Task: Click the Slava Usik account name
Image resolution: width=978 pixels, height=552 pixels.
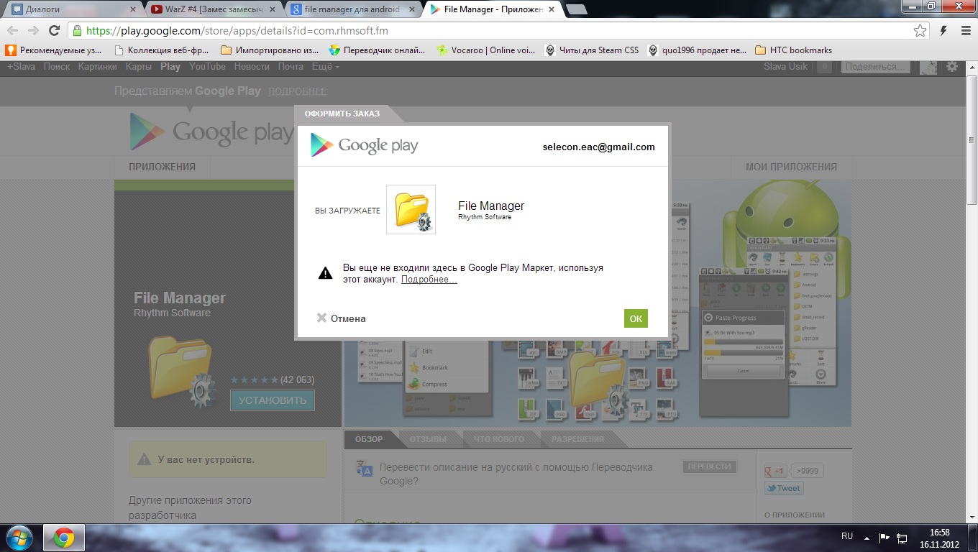Action: click(785, 66)
